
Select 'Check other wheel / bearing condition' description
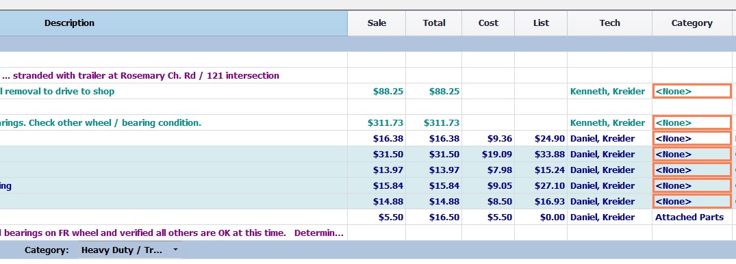174,123
